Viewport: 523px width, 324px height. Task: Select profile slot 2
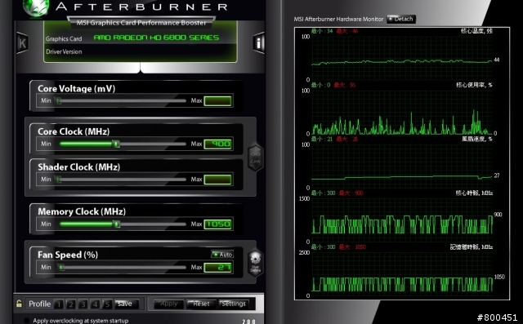(71, 304)
